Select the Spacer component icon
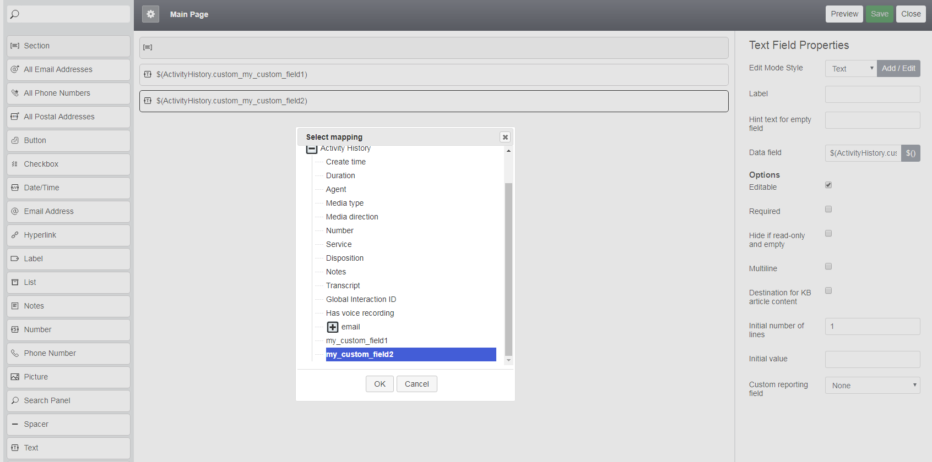The height and width of the screenshot is (462, 932). [15, 424]
